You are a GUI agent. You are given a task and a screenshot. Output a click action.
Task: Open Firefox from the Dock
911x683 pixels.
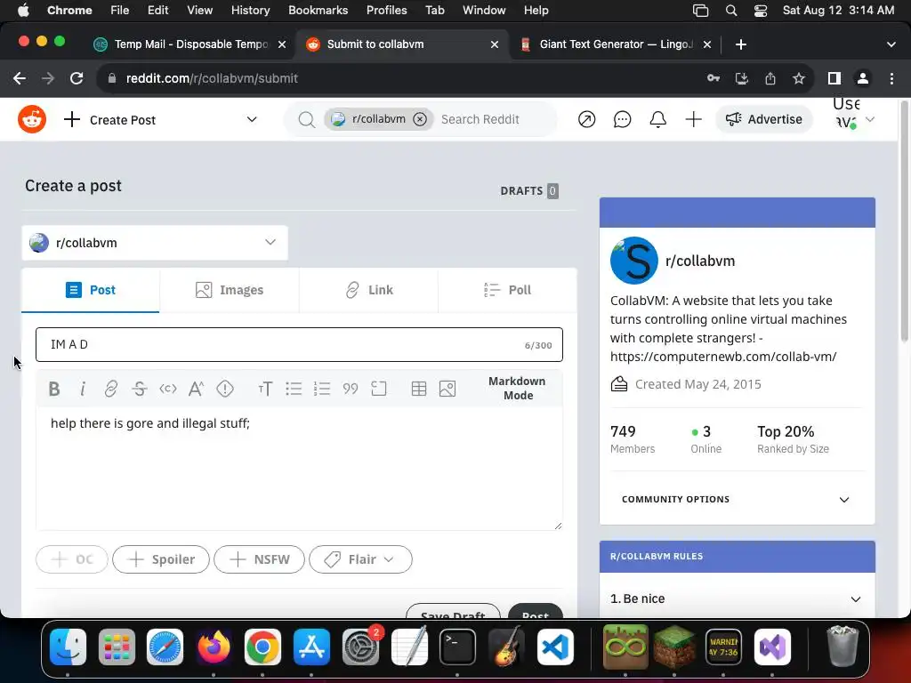click(x=214, y=647)
